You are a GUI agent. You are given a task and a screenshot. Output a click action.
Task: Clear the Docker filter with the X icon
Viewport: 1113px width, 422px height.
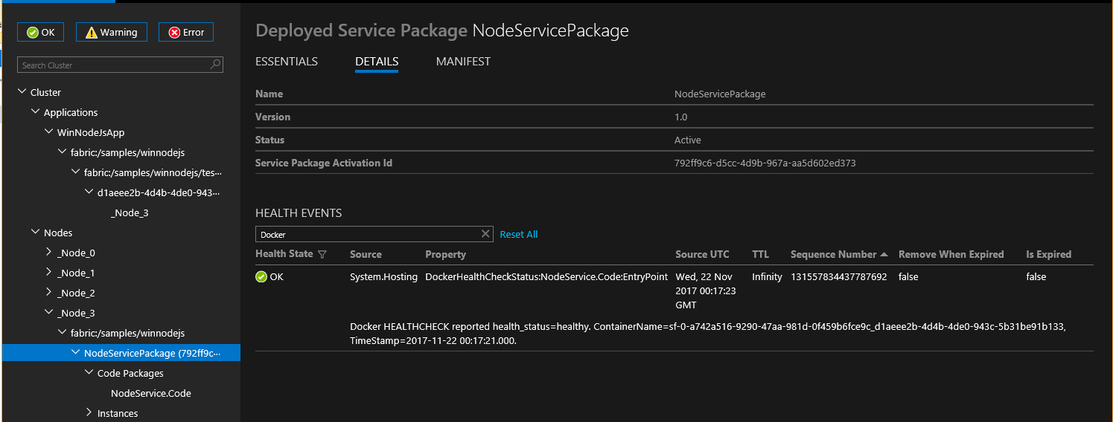point(485,234)
